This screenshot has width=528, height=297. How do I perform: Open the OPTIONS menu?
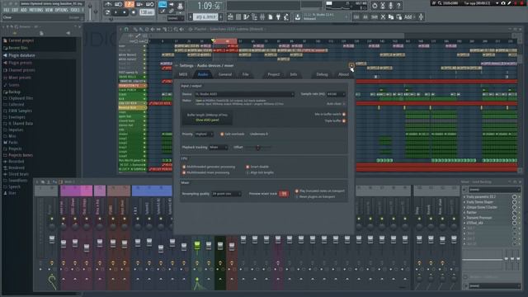(x=61, y=10)
